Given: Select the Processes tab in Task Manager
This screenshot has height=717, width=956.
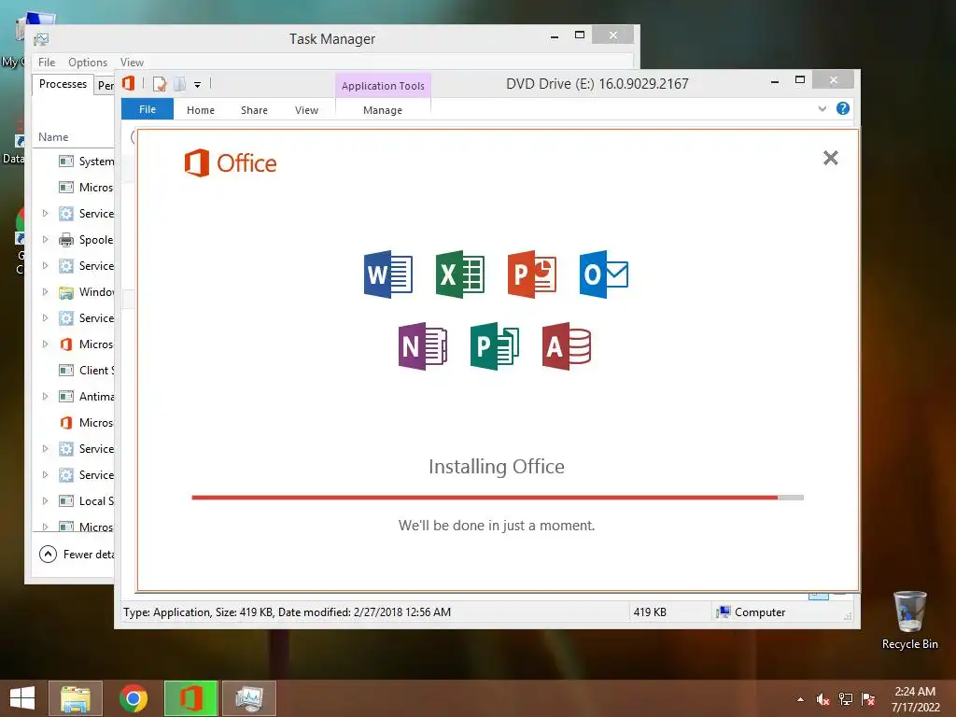Looking at the screenshot, I should coord(63,84).
